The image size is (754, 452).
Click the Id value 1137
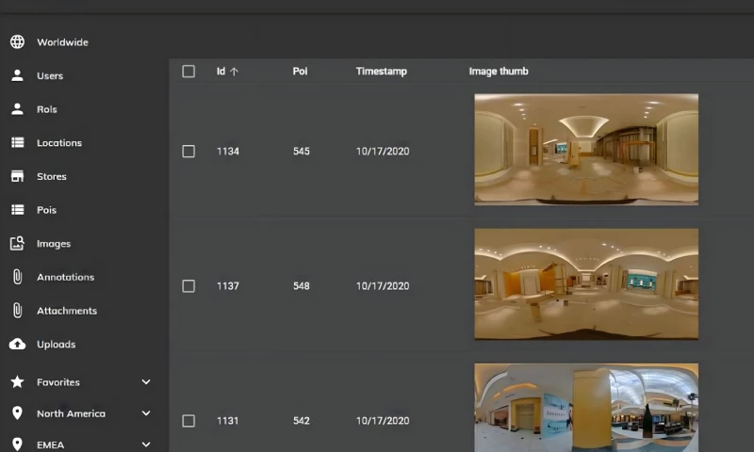pos(228,286)
